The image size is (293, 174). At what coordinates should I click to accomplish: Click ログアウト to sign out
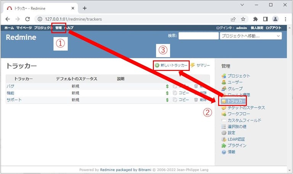click(274, 28)
